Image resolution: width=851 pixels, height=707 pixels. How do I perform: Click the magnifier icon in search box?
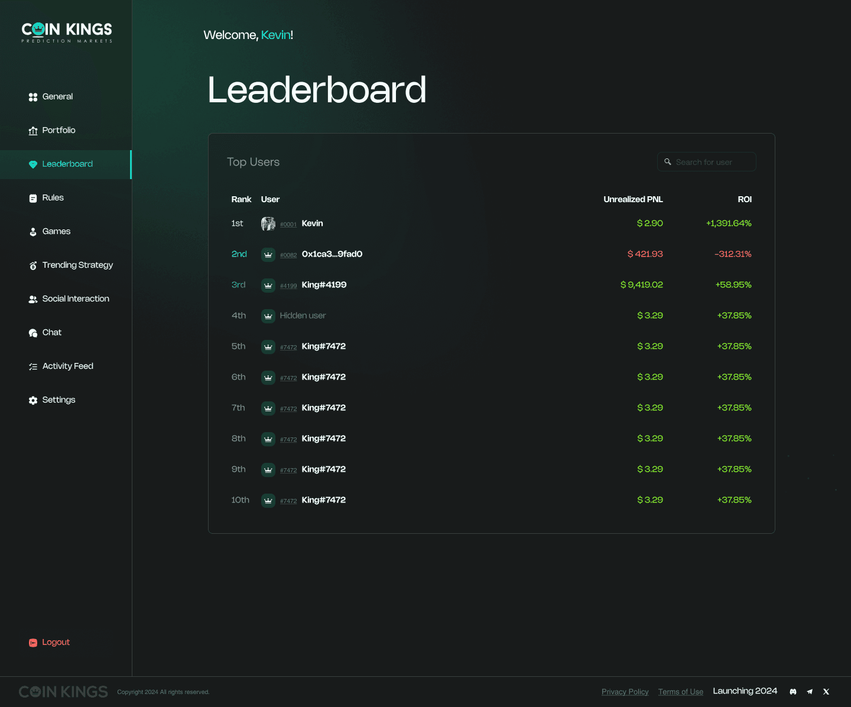(x=668, y=162)
